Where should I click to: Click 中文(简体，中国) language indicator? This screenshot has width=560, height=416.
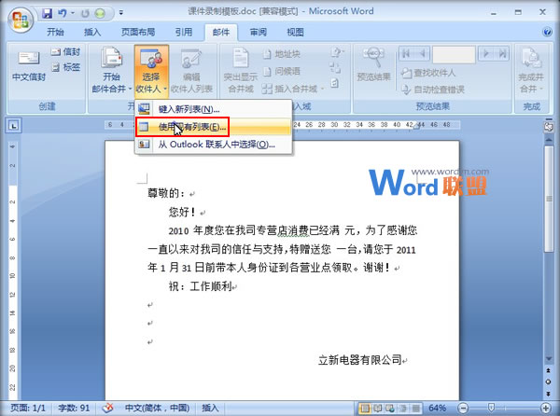click(x=157, y=409)
